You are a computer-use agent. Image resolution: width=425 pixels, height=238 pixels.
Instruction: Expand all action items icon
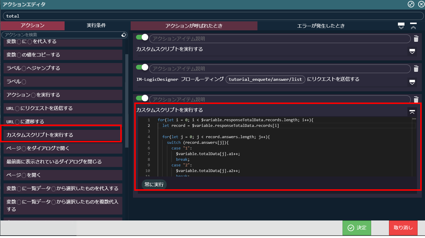pos(401,26)
